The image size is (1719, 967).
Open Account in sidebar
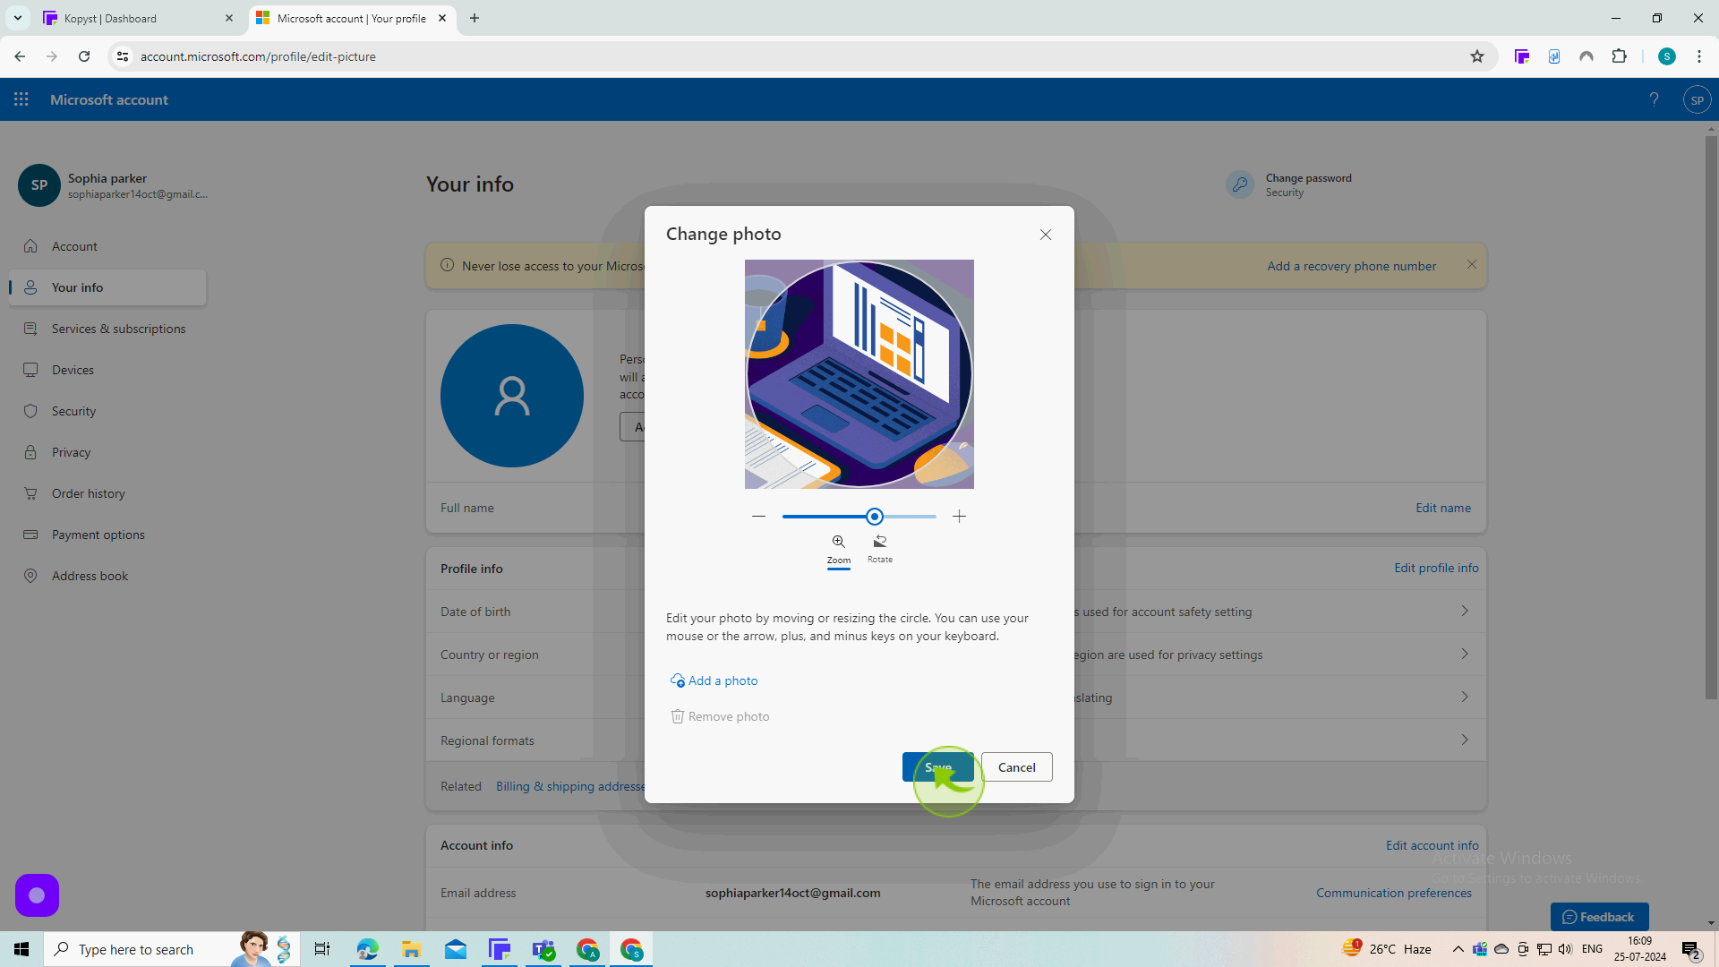point(107,246)
